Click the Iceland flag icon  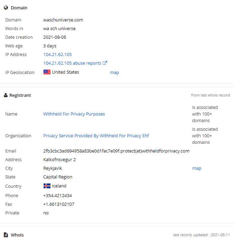tap(47, 186)
